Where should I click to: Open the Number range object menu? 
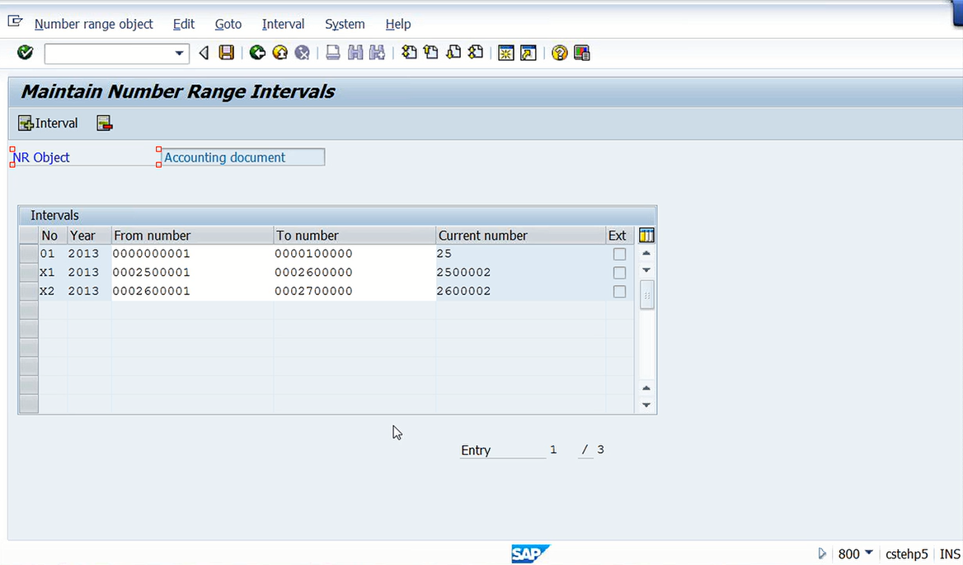coord(93,24)
